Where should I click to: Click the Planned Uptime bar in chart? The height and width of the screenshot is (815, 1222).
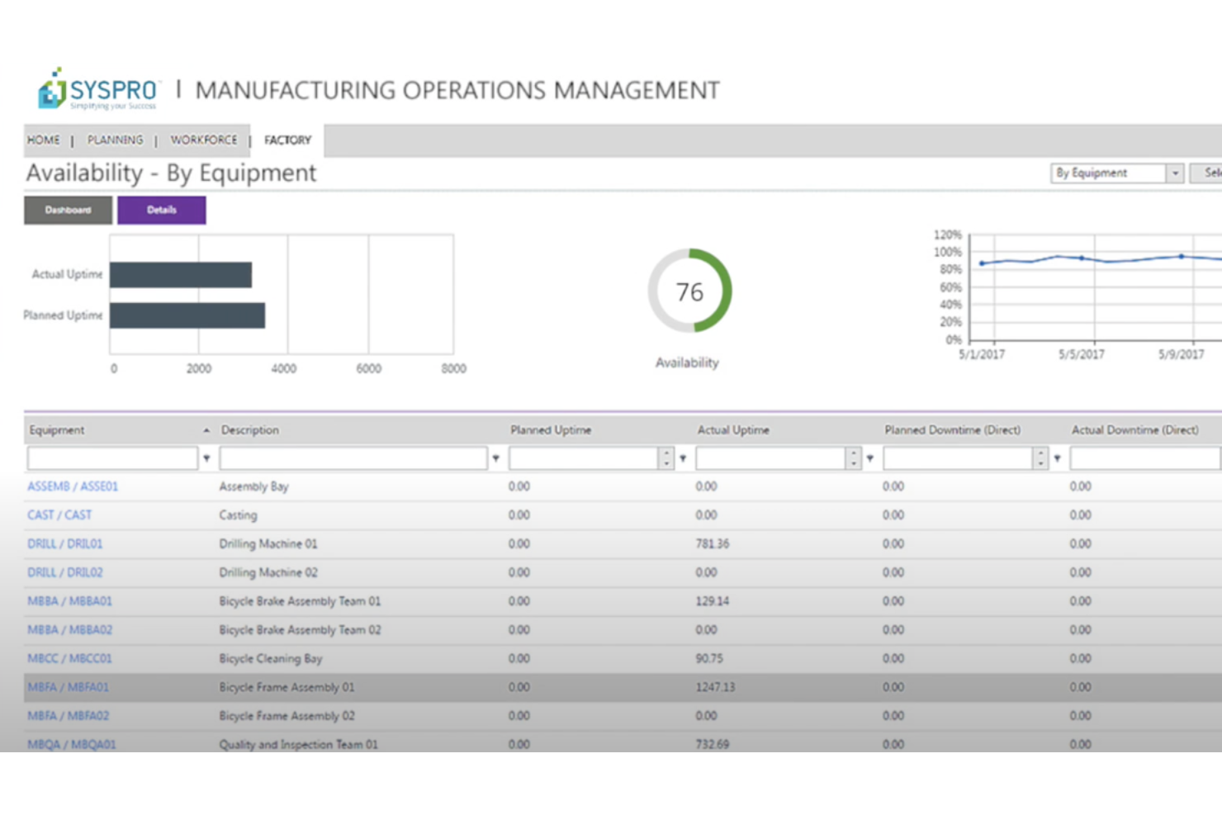(187, 315)
